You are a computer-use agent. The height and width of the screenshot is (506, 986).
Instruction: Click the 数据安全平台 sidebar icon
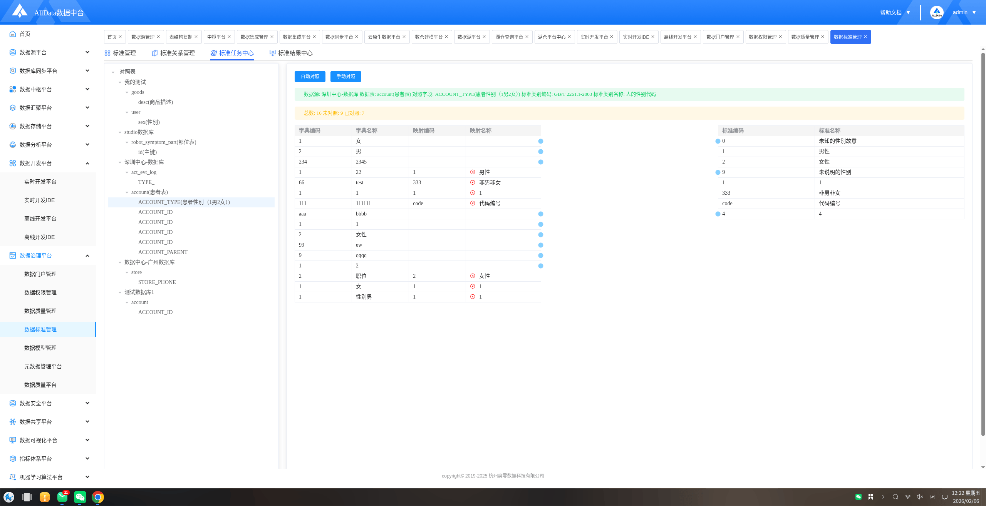click(x=13, y=403)
